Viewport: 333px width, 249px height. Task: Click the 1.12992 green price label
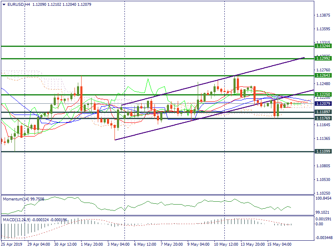323,59
